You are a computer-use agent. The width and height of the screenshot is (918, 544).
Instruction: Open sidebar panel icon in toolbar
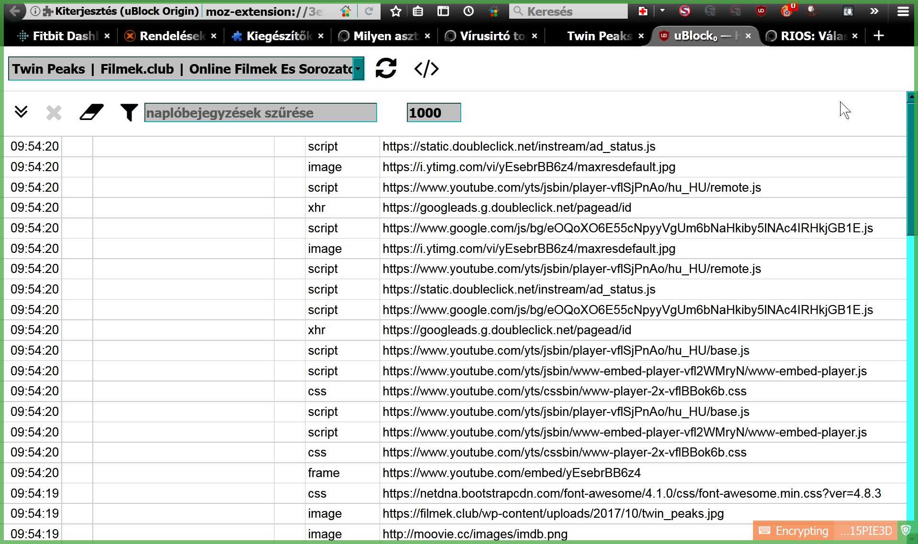(443, 11)
